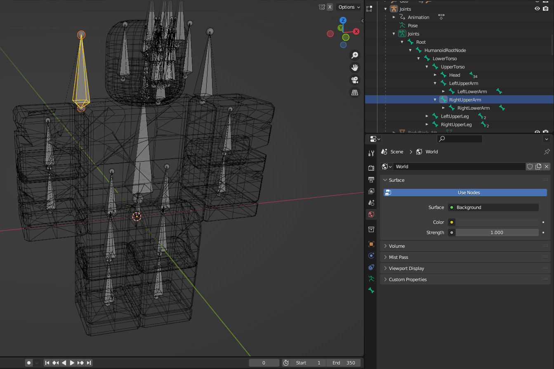
Task: Select the Bone properties tab icon
Action: click(x=371, y=290)
